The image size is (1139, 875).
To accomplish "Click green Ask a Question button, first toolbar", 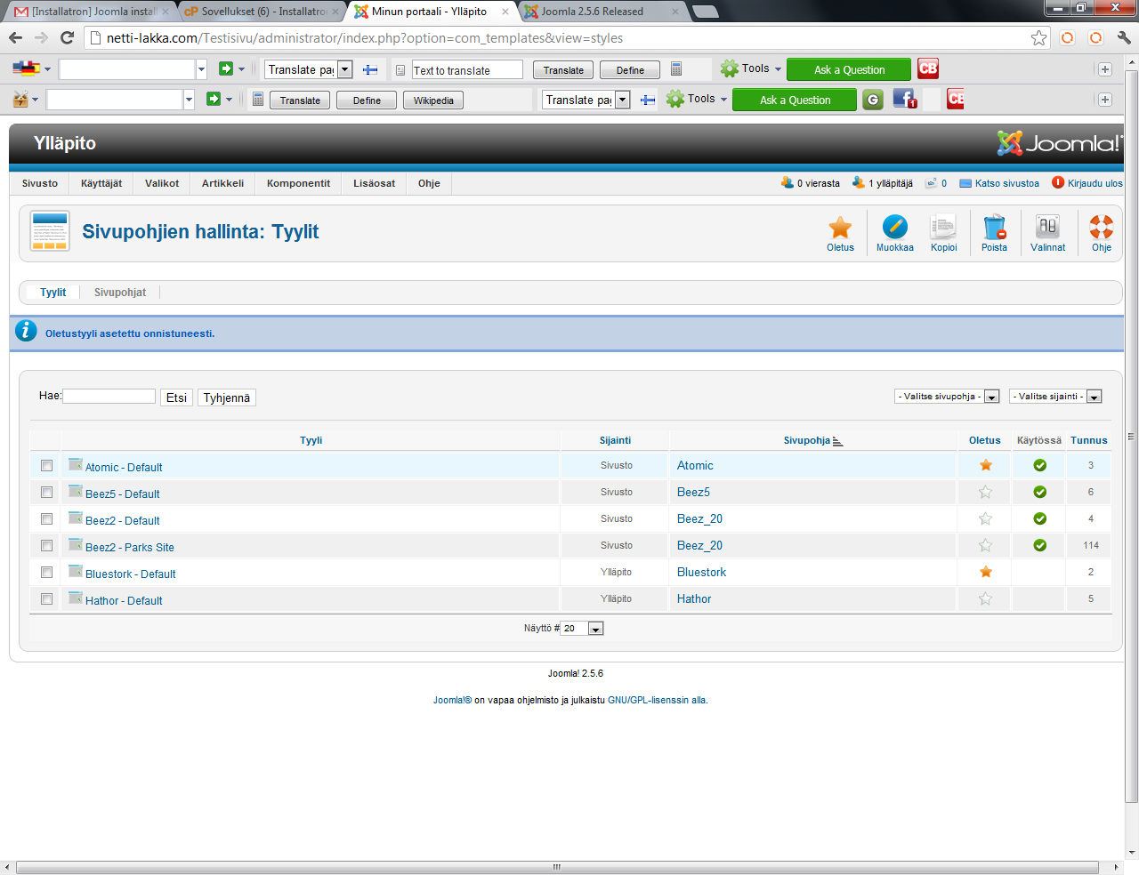I will pos(849,69).
